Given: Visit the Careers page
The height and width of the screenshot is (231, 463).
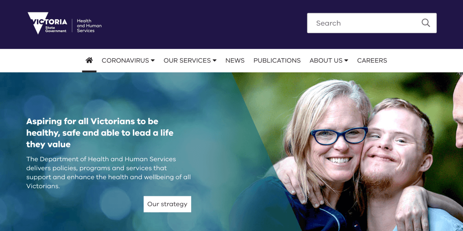Looking at the screenshot, I should (372, 60).
